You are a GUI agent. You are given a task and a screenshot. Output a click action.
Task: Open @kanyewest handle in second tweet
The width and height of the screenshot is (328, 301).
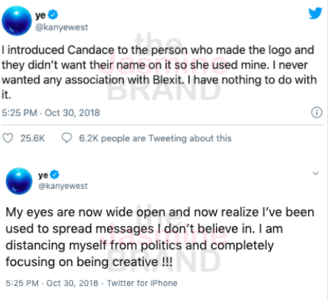[x=63, y=186]
